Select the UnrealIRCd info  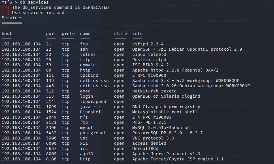pyautogui.click(x=145, y=149)
